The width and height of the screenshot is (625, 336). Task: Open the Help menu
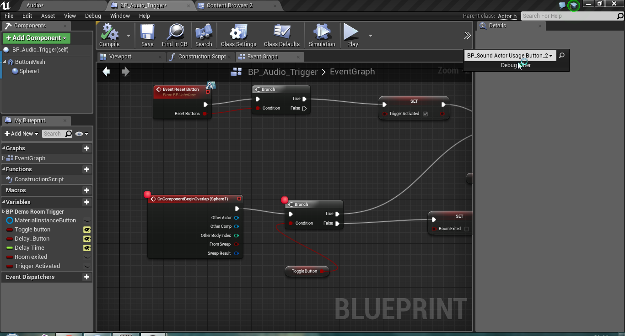click(x=144, y=16)
